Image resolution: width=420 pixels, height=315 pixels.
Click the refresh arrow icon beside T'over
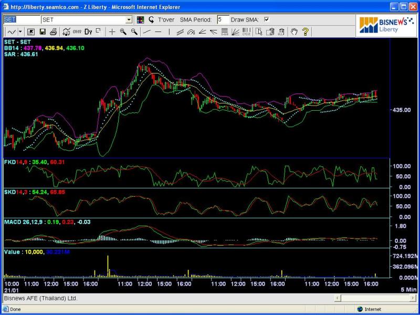coord(152,19)
